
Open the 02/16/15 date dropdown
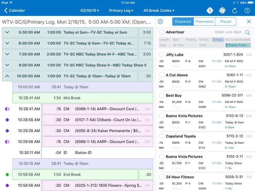90,11
